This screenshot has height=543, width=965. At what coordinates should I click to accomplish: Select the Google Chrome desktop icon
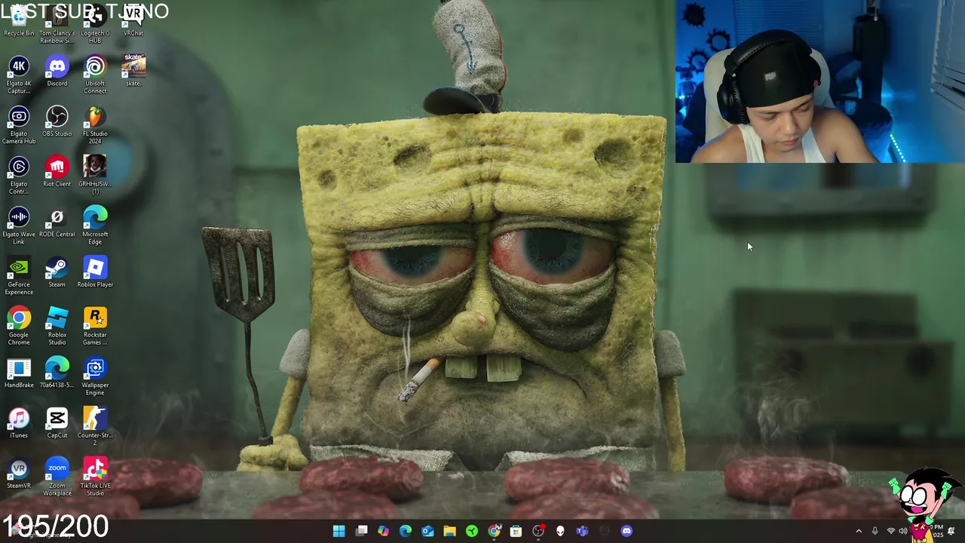point(19,327)
